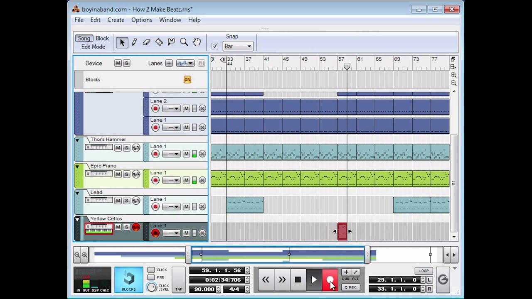This screenshot has height=299, width=532.
Task: Open the Options menu
Action: pyautogui.click(x=142, y=20)
